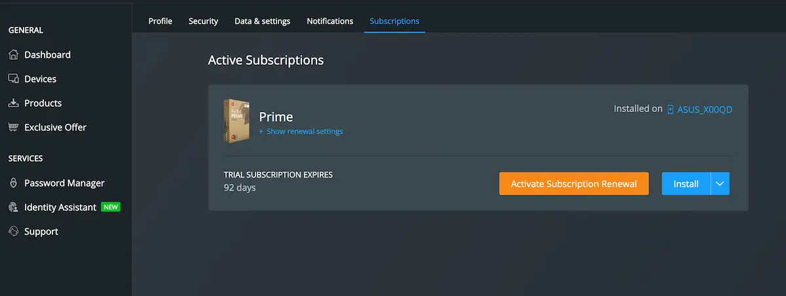Click the Prime product box image
Viewport: 786px width, 296px height.
pyautogui.click(x=236, y=120)
